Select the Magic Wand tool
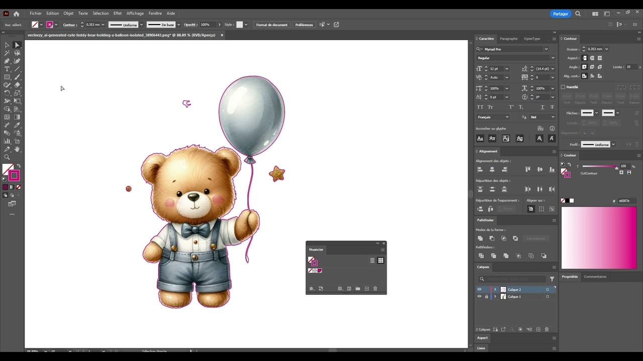This screenshot has width=643, height=361. tap(7, 53)
